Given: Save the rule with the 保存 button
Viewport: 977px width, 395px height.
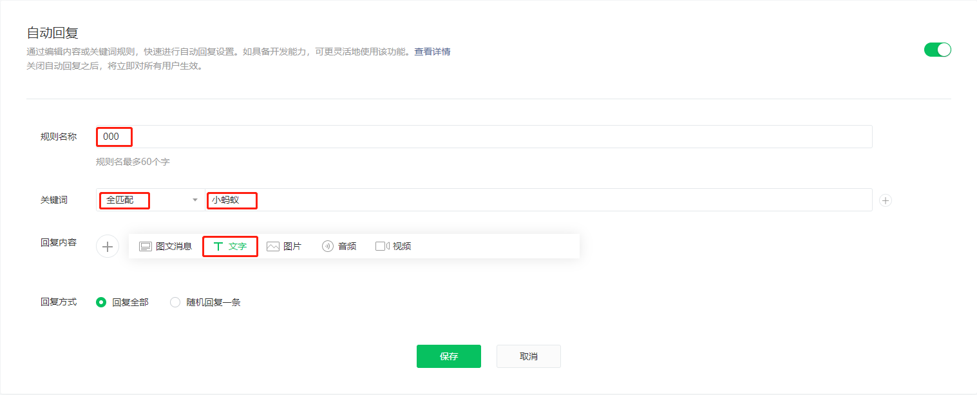Looking at the screenshot, I should tap(448, 356).
